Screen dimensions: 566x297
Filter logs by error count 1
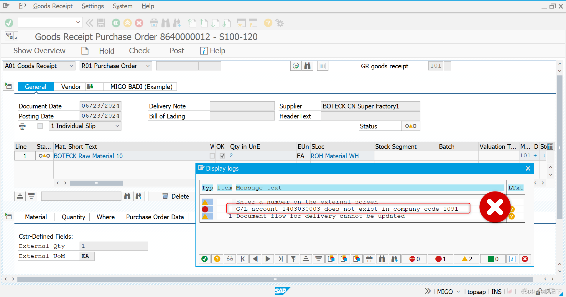pos(440,259)
